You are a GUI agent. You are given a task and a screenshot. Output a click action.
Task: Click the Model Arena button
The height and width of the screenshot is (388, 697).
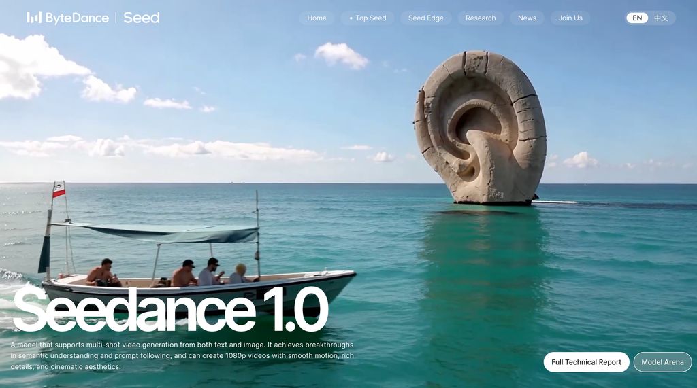click(662, 362)
